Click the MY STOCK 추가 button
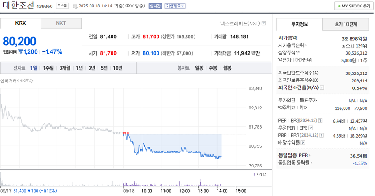This screenshot has height=196, width=375. [353, 6]
